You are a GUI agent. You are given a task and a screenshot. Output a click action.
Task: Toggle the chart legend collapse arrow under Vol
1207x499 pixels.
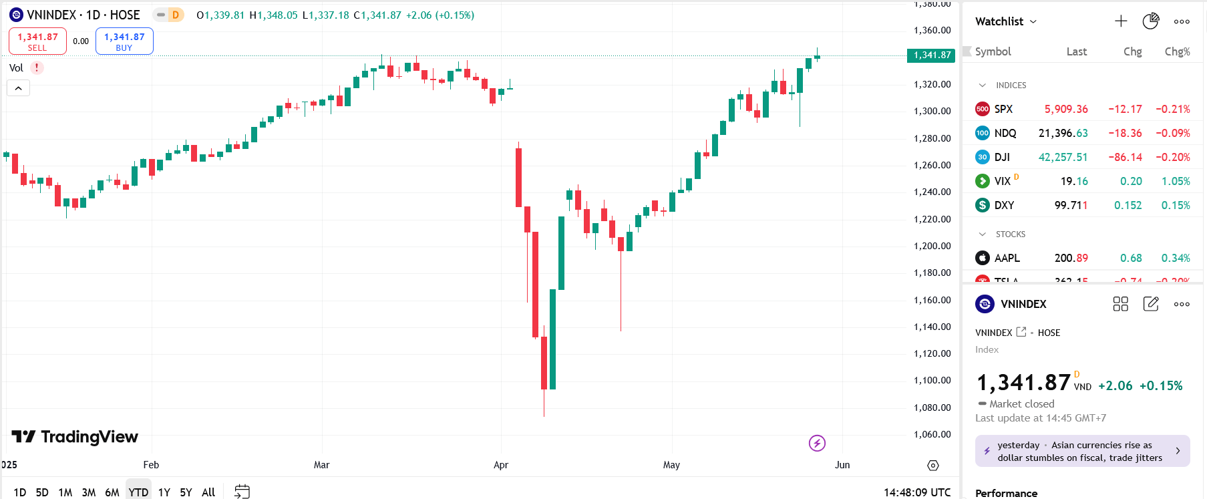point(19,88)
